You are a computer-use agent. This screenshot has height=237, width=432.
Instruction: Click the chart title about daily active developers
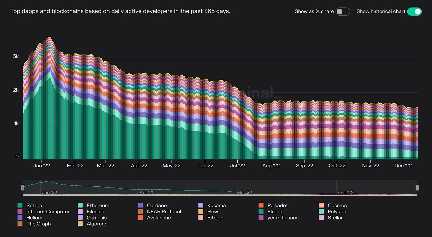pos(120,11)
